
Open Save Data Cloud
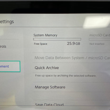coord(71,104)
